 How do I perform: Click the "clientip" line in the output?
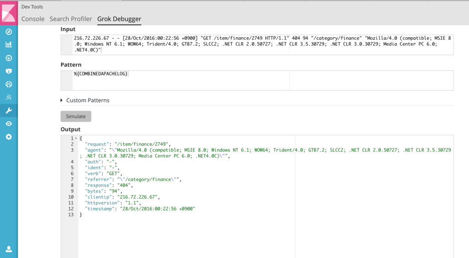[x=122, y=197]
